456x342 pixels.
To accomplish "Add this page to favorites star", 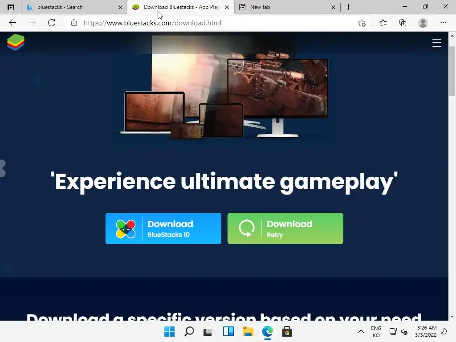I will (362, 23).
